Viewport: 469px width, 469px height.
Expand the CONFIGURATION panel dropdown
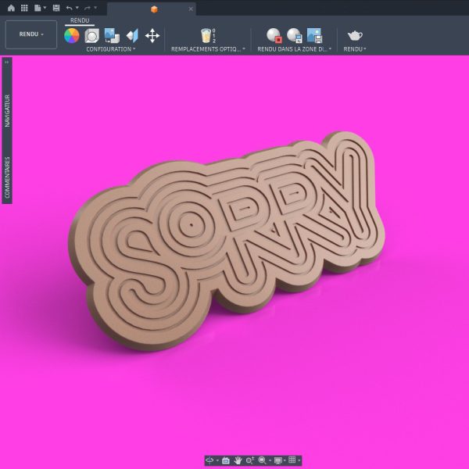111,49
